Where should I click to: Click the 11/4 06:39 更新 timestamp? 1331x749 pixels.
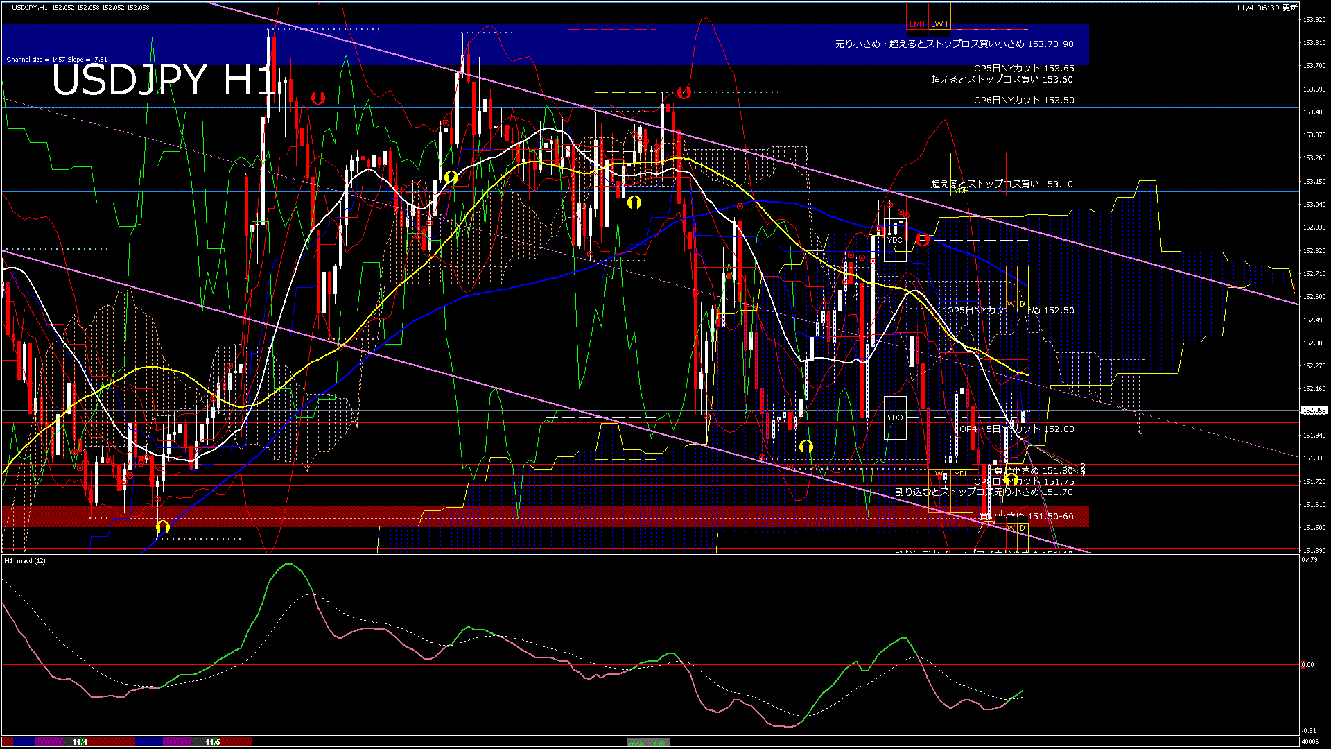pos(1266,8)
